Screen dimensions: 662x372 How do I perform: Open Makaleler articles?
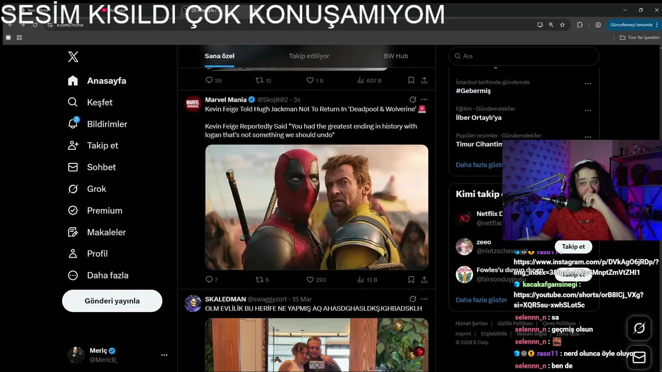click(97, 233)
